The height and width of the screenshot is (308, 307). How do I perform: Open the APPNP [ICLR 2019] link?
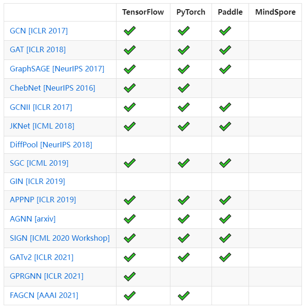43,200
